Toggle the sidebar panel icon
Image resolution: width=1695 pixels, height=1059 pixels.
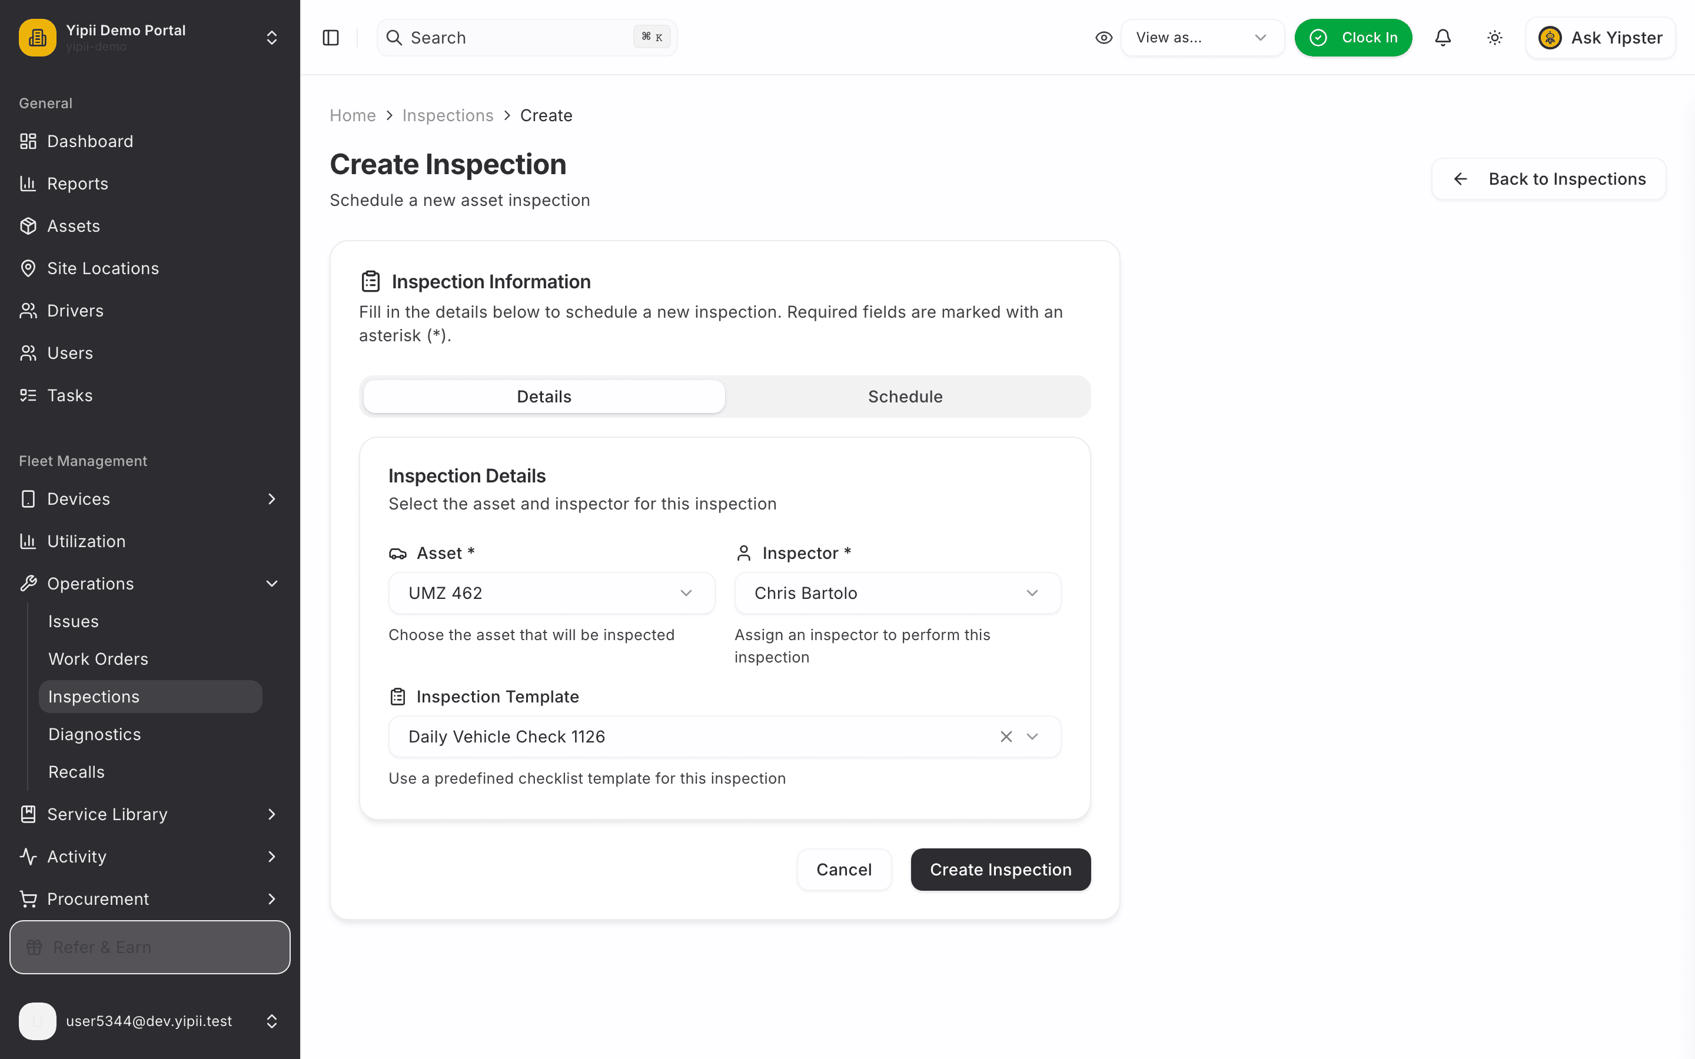point(331,38)
